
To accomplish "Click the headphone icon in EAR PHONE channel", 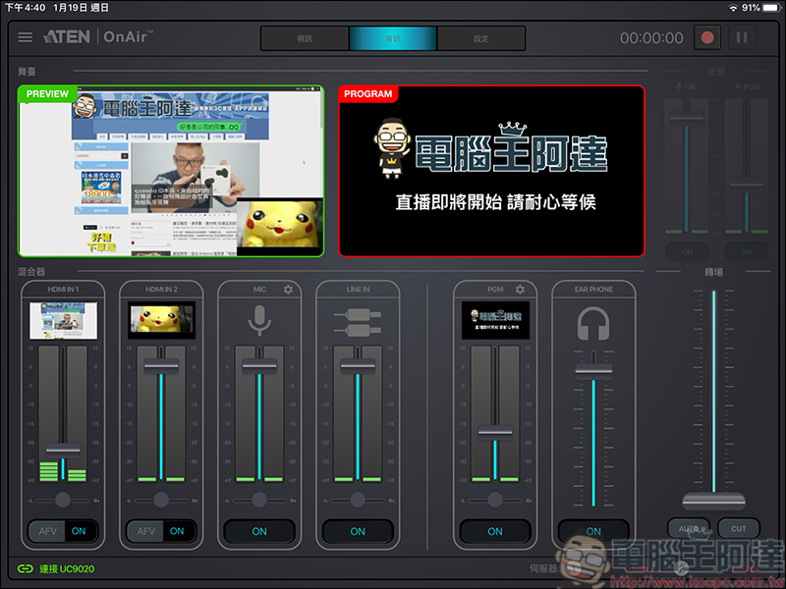I will [x=593, y=324].
